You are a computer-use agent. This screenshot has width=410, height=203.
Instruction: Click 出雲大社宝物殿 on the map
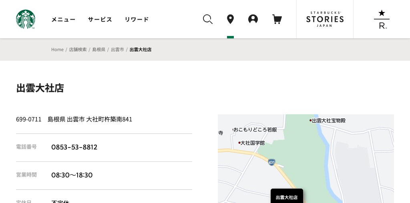(x=328, y=121)
